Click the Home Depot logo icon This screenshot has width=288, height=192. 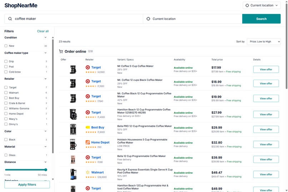pos(88,142)
